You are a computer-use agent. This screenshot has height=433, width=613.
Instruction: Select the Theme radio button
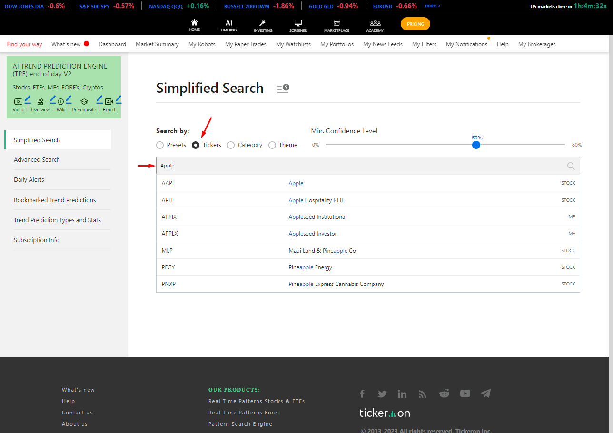coord(272,145)
